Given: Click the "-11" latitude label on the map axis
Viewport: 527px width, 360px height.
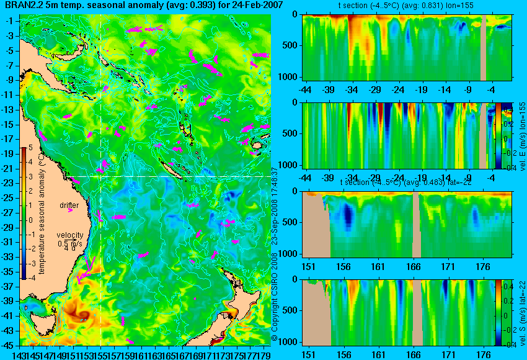Looking at the screenshot, I should point(7,95).
